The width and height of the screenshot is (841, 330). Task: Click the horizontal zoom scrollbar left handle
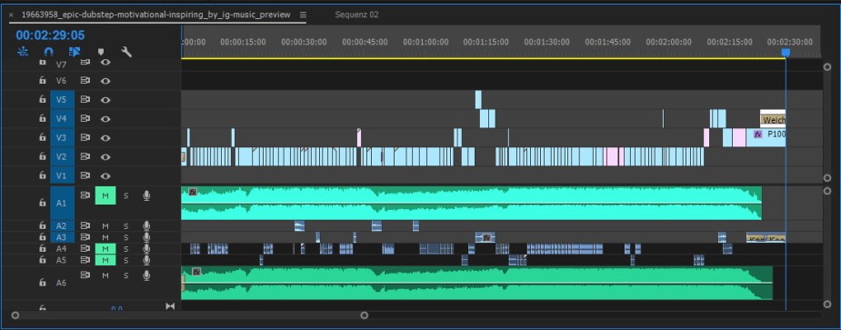click(15, 315)
